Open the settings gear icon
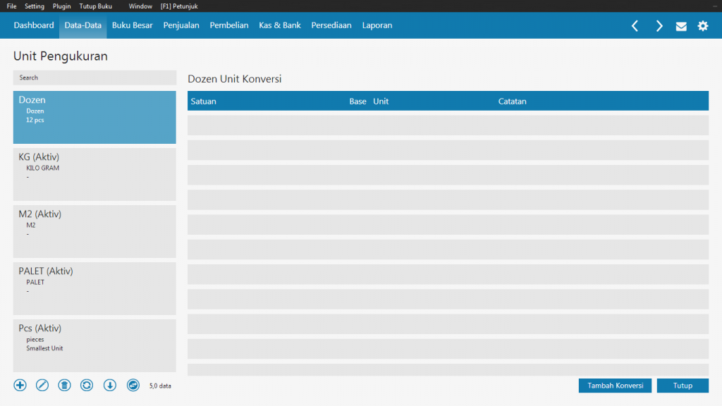 [x=703, y=26]
